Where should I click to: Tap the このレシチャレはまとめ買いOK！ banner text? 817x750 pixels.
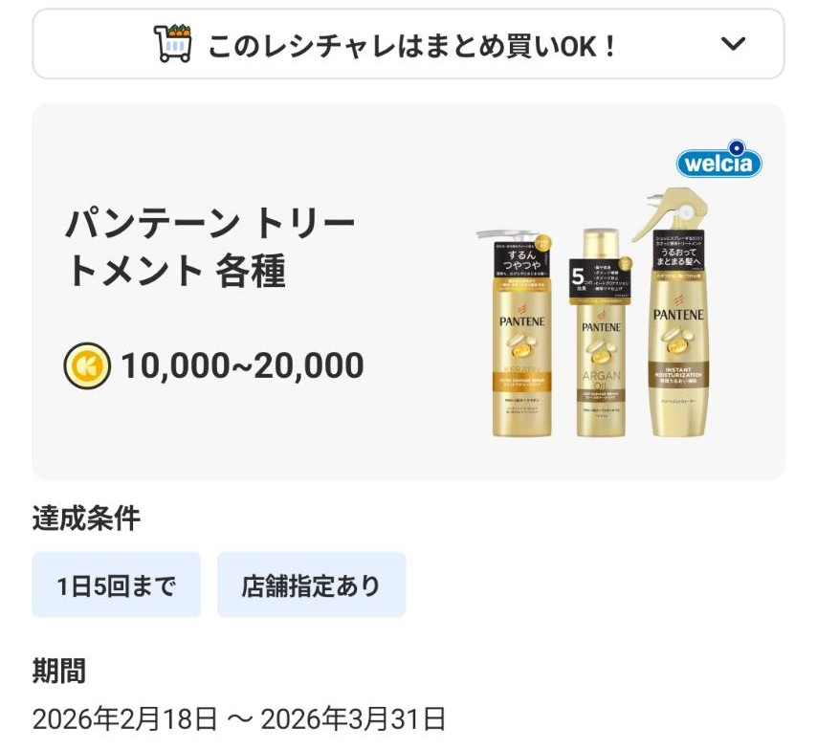click(x=412, y=46)
